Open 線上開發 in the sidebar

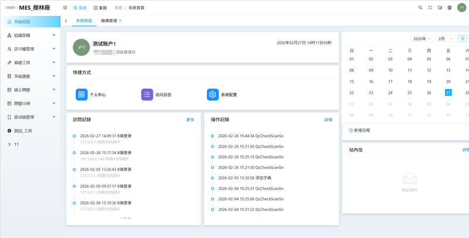pyautogui.click(x=30, y=90)
